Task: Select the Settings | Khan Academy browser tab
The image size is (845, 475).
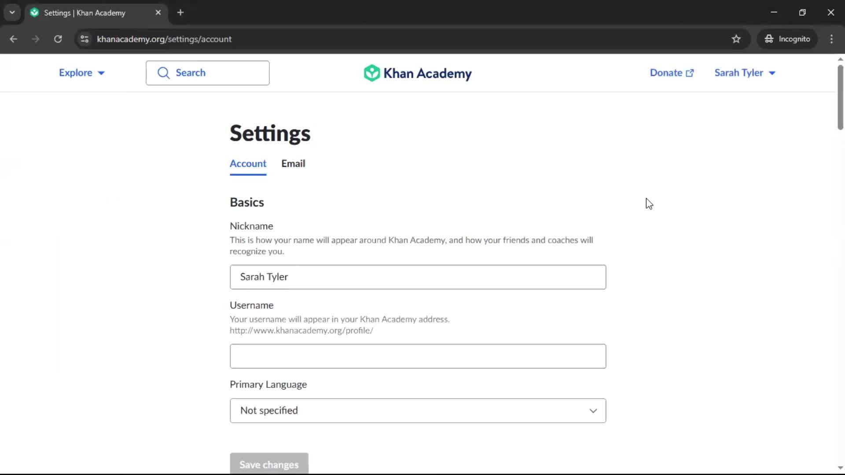Action: tap(96, 13)
